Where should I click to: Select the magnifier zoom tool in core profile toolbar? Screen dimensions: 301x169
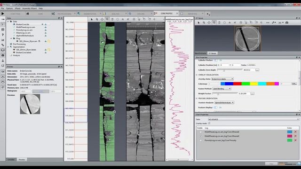pos(107,19)
